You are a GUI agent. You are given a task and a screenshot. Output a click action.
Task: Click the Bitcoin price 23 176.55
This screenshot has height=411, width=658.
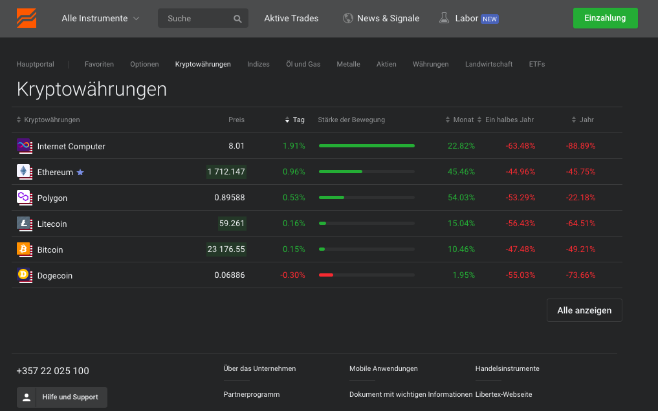tap(226, 249)
